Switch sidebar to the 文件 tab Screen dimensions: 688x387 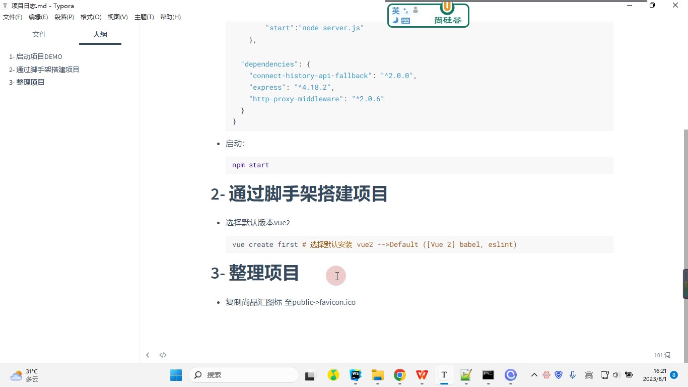[39, 34]
